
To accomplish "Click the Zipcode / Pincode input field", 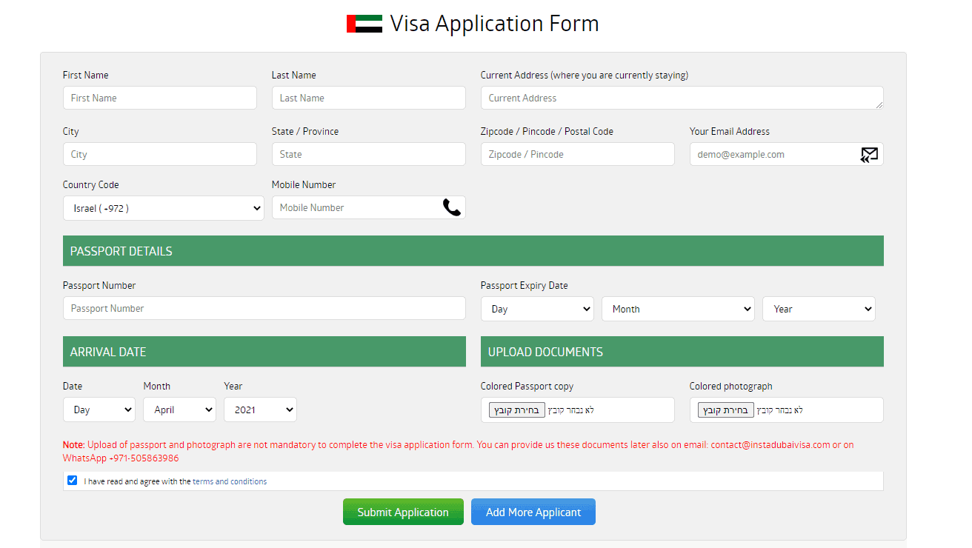I will [x=578, y=154].
